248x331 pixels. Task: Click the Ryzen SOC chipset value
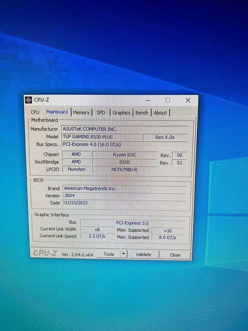click(x=124, y=155)
